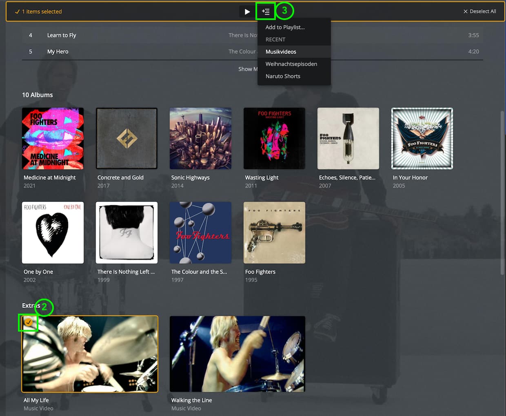Click the '10 Albums' section heading
This screenshot has width=506, height=416.
tap(38, 95)
